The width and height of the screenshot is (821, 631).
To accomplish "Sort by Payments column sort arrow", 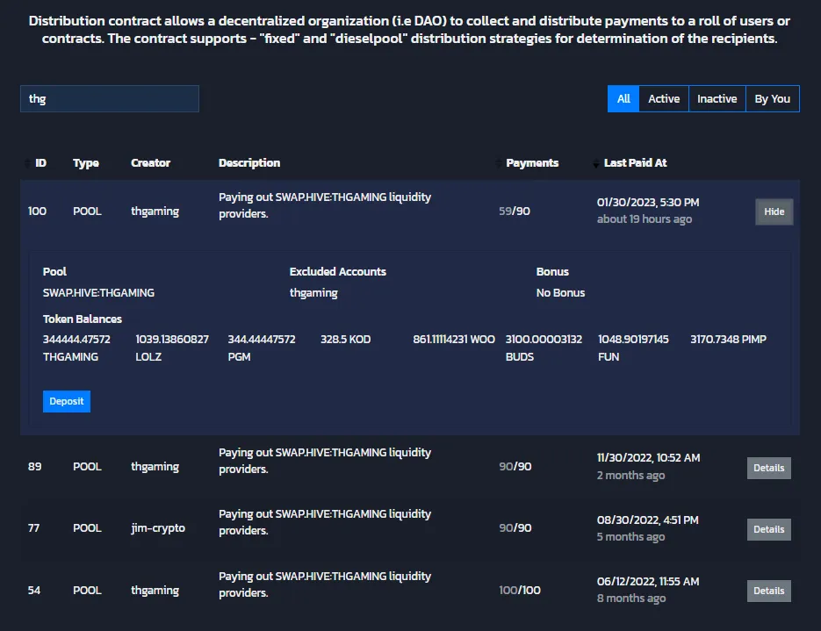I will pyautogui.click(x=498, y=163).
